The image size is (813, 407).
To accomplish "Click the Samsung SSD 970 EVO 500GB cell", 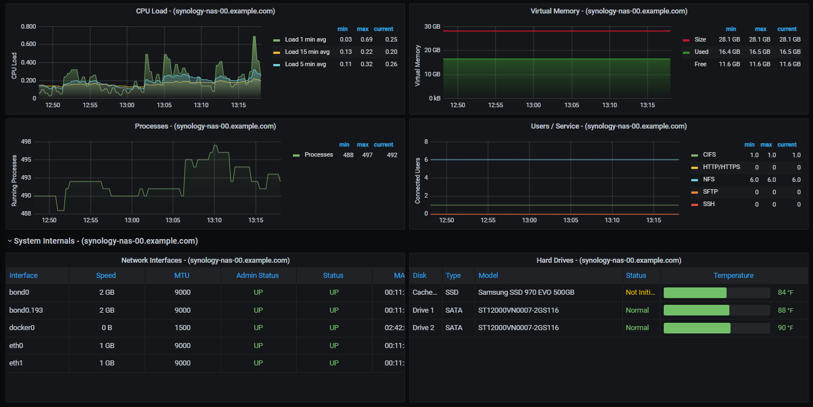I will click(x=548, y=292).
